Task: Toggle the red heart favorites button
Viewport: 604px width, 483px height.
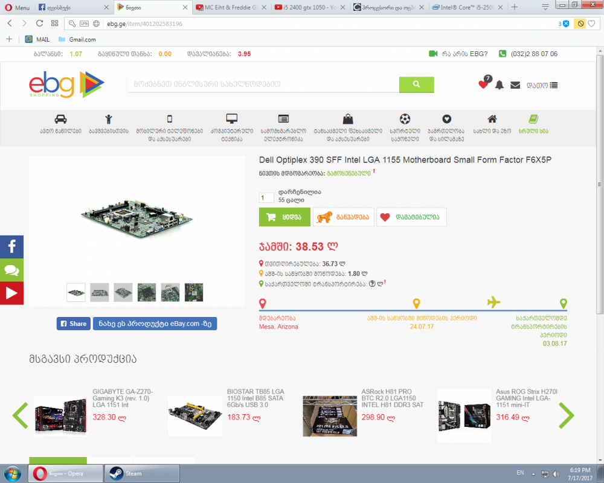Action: point(411,217)
